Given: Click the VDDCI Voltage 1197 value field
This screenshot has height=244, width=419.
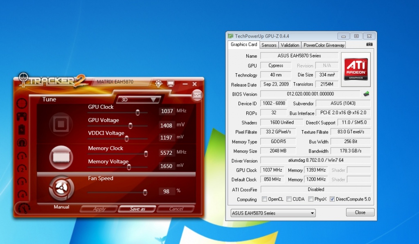Looking at the screenshot, I should [x=166, y=138].
